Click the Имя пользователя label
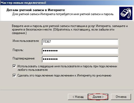 click(x=26, y=41)
